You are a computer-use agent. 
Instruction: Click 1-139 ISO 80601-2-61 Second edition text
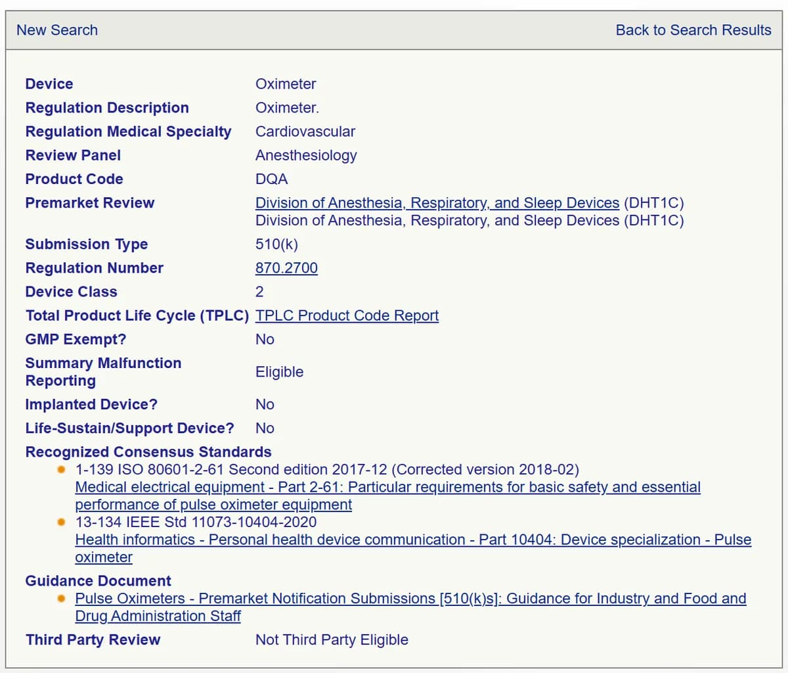[x=327, y=470]
